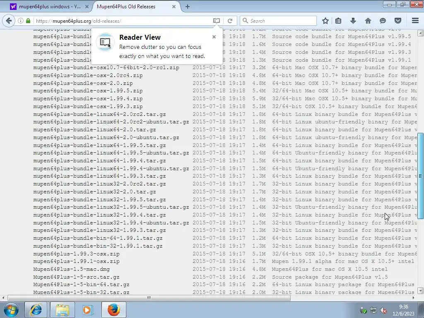Download mupen64plus-bundle-osx10.7-64bit-2.0-rc1.zip

(x=106, y=67)
